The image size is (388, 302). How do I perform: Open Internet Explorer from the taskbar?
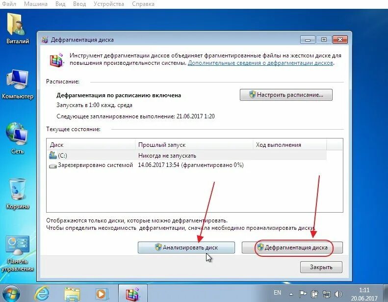coord(41,294)
